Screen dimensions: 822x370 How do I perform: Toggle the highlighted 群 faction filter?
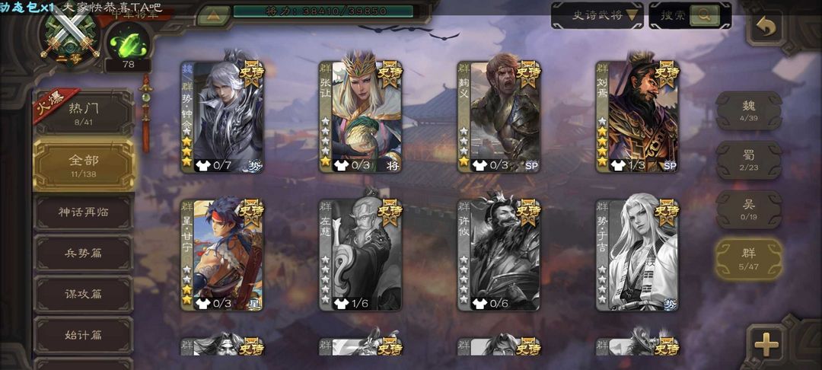(x=749, y=259)
